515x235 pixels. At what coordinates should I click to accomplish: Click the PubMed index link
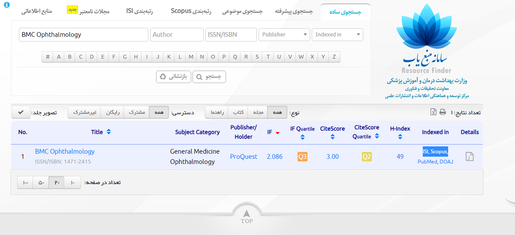pos(428,161)
